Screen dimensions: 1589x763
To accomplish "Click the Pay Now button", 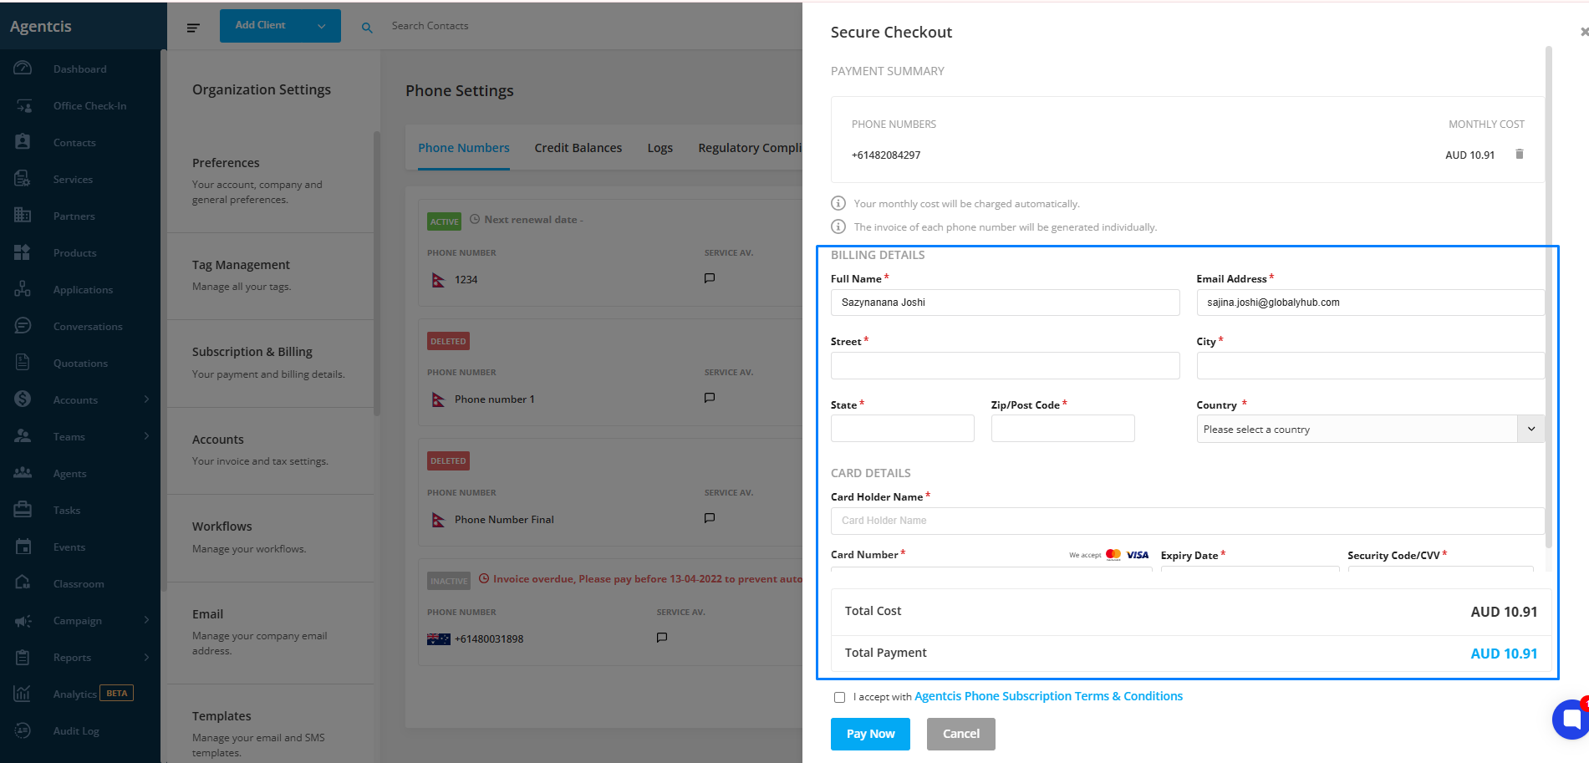I will 870,734.
